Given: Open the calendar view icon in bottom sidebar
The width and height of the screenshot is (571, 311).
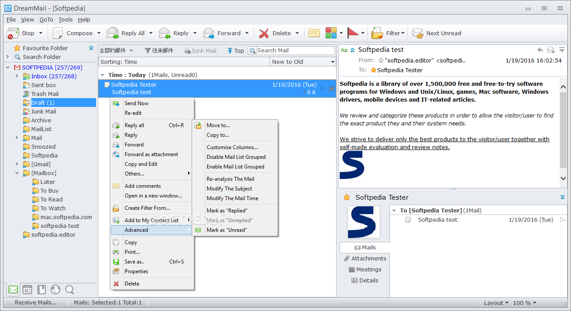Looking at the screenshot, I should [27, 289].
